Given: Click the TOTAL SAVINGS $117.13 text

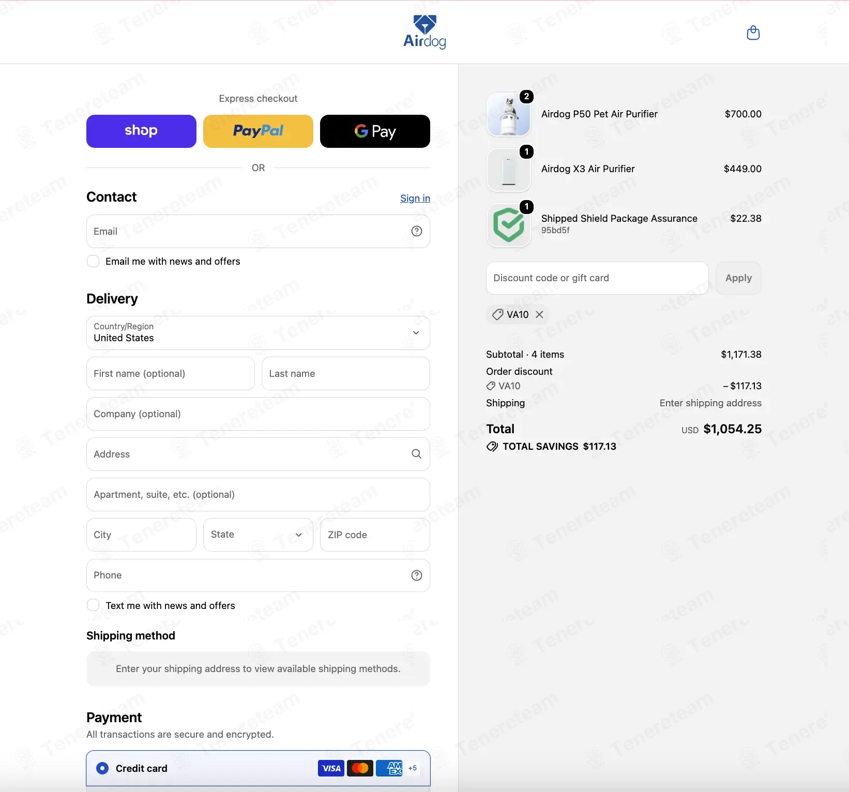Looking at the screenshot, I should click(x=559, y=447).
